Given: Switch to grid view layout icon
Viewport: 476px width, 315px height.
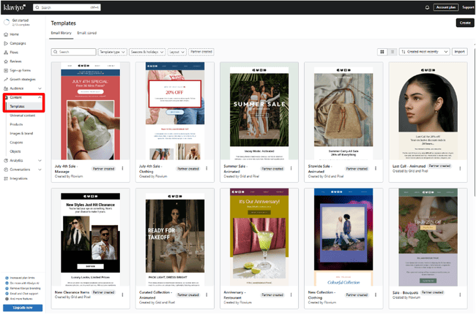Looking at the screenshot, I should tap(382, 52).
